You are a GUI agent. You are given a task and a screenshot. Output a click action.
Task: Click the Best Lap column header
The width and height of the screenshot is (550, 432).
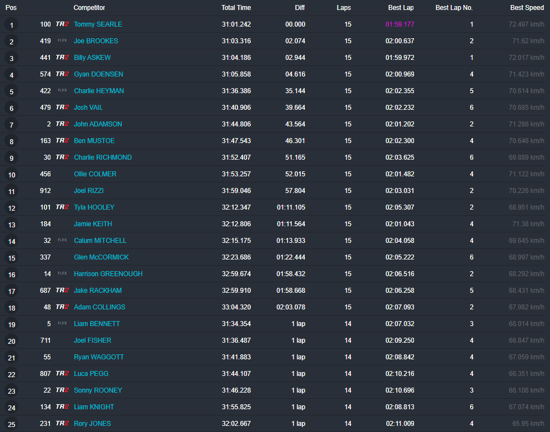[401, 8]
